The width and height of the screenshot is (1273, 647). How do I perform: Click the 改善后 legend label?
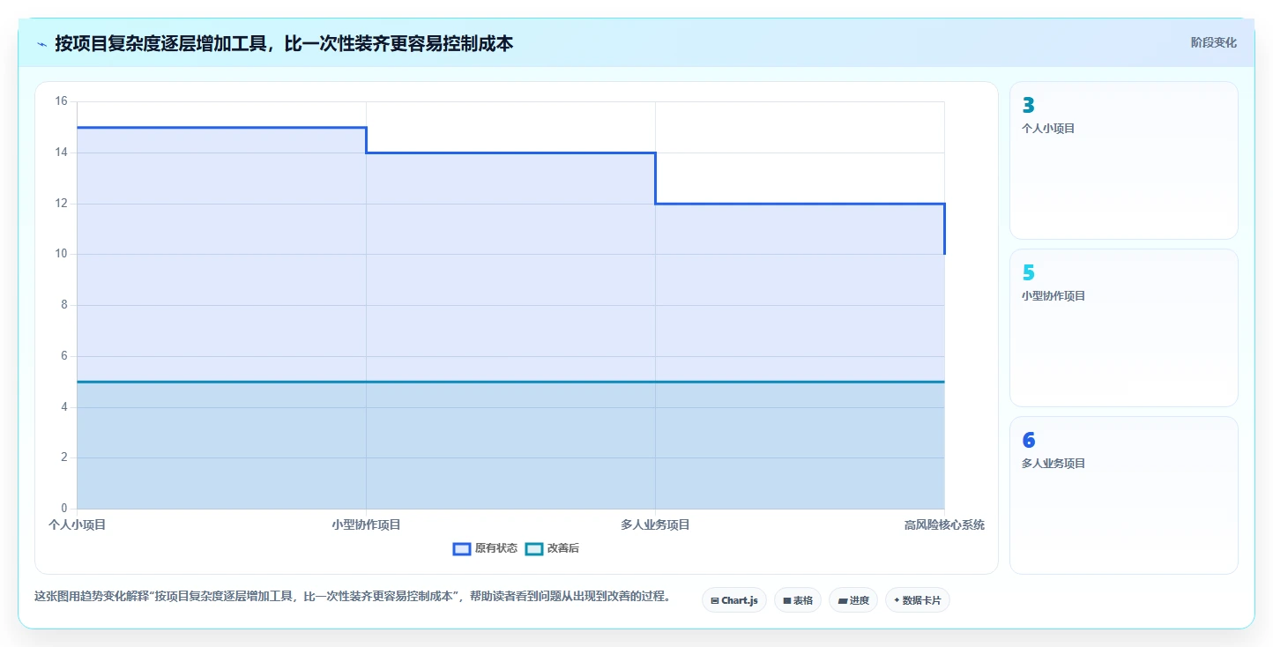click(563, 548)
